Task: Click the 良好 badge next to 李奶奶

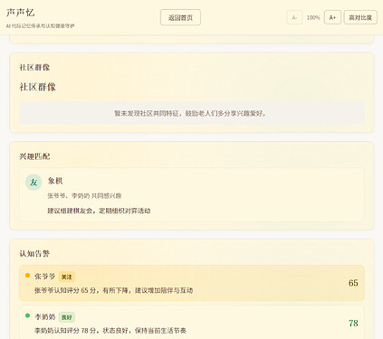Action: 67,317
